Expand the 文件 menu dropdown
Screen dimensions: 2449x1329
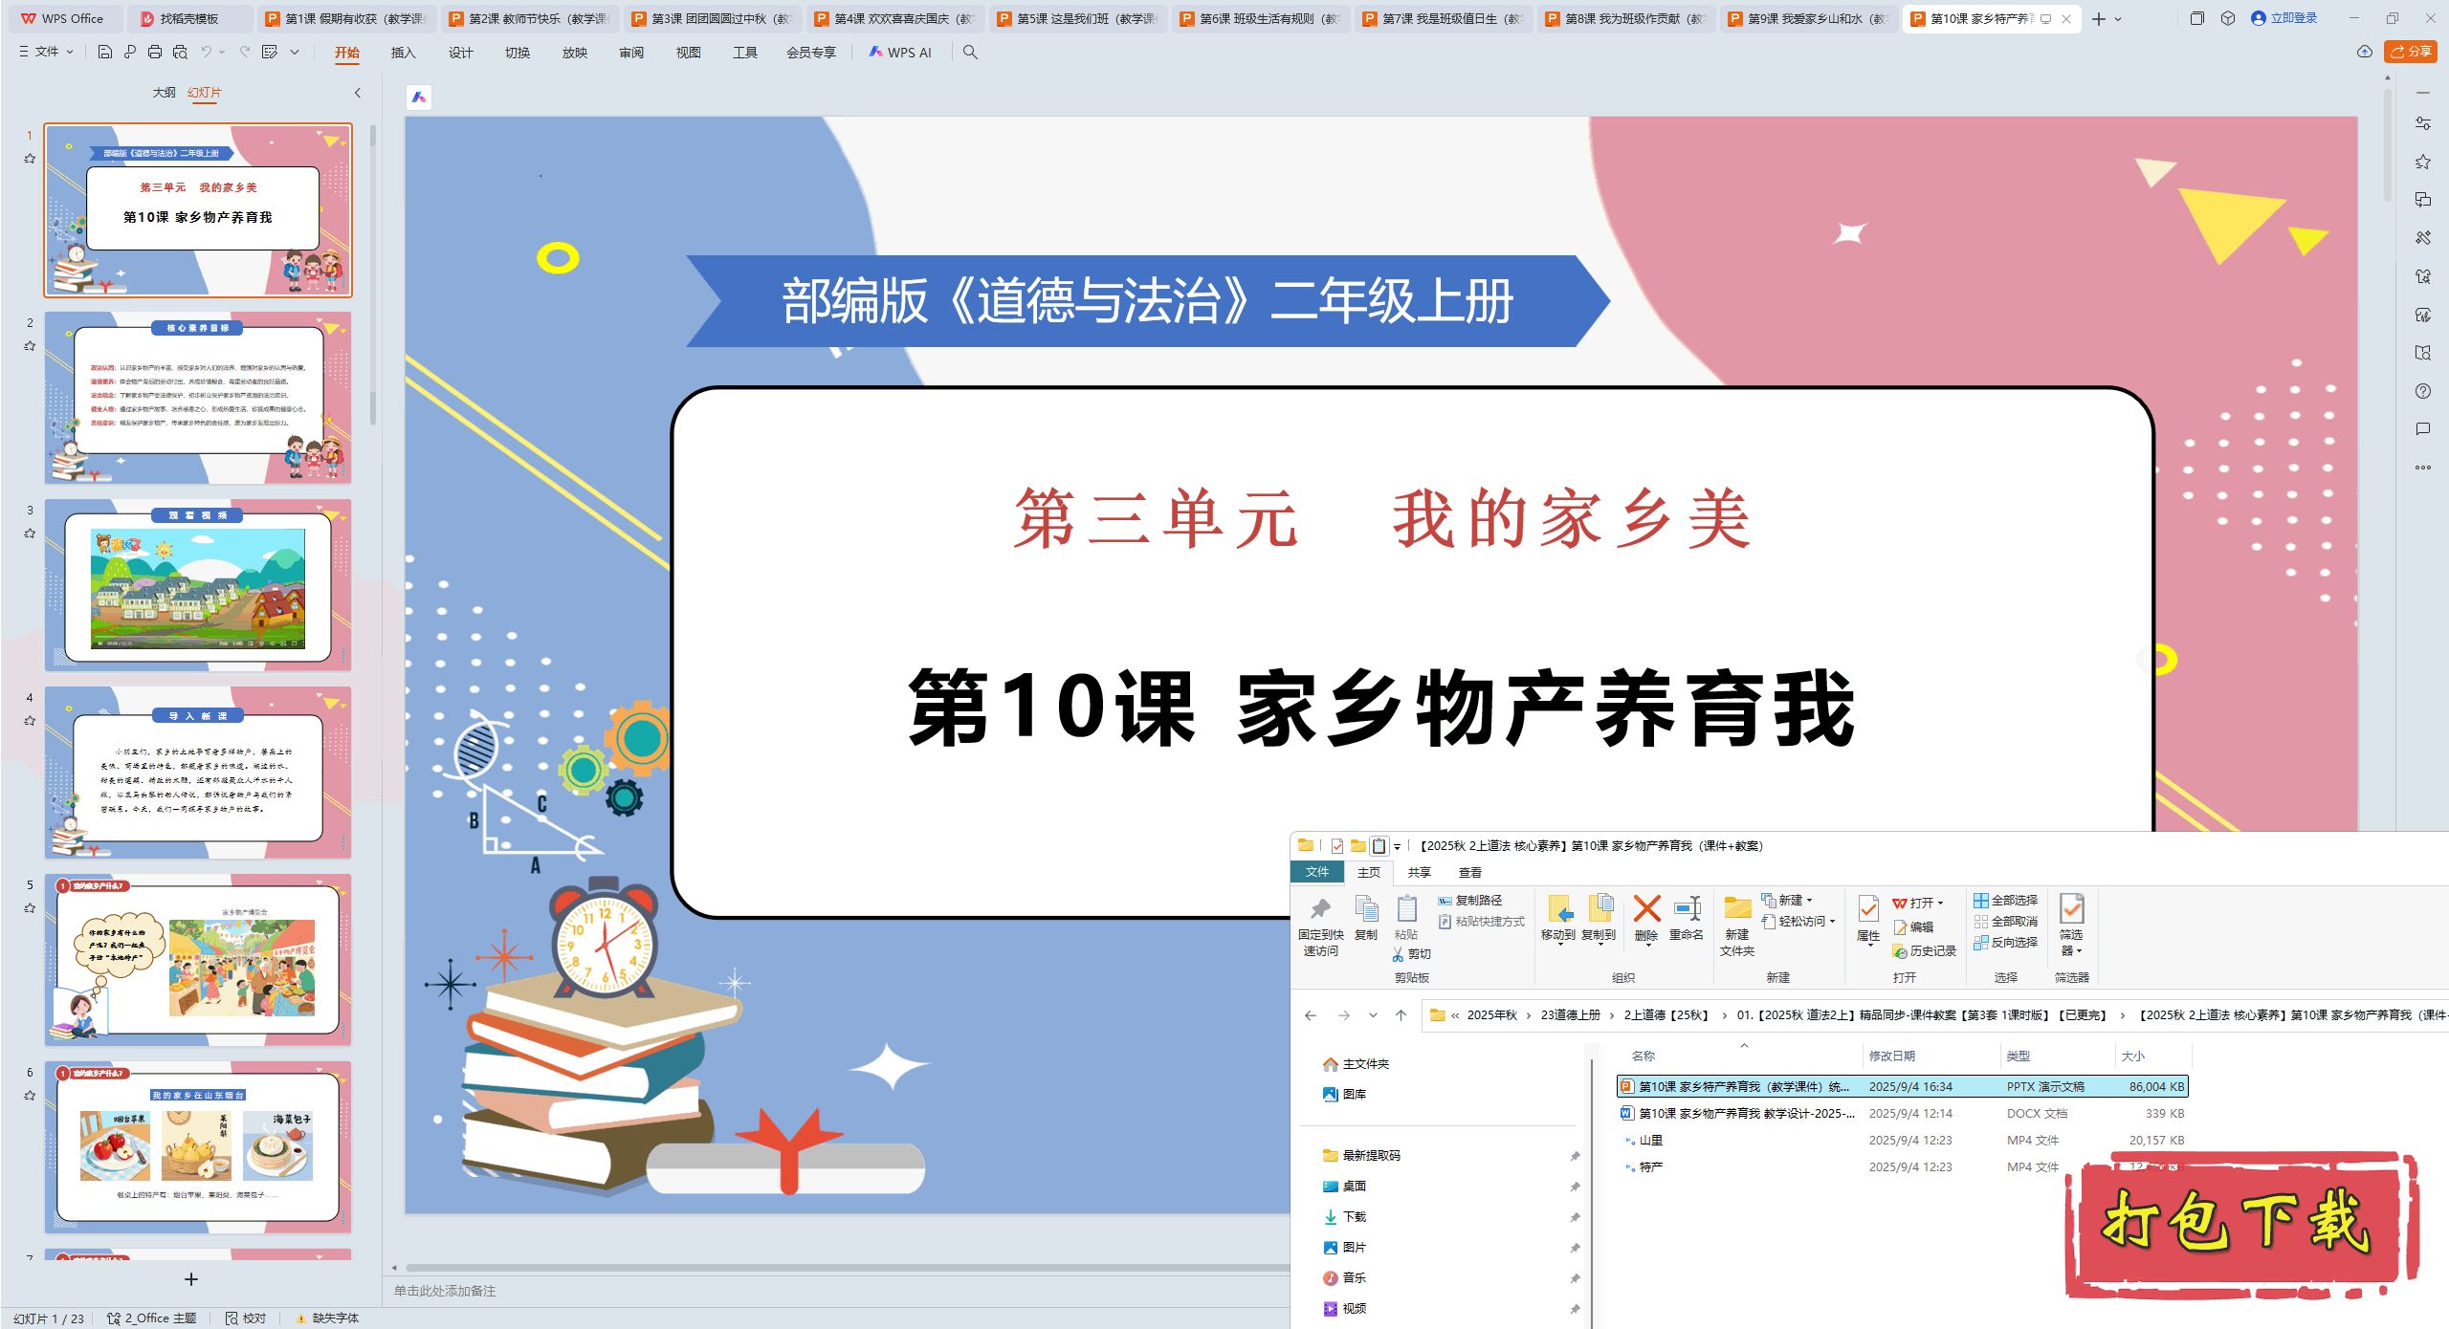pos(46,53)
